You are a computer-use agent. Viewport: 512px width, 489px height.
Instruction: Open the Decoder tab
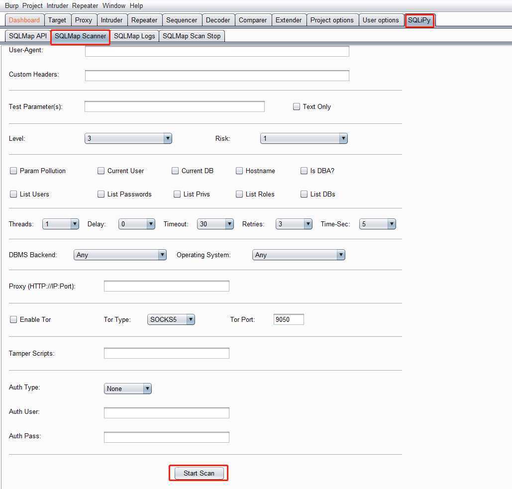(x=218, y=20)
